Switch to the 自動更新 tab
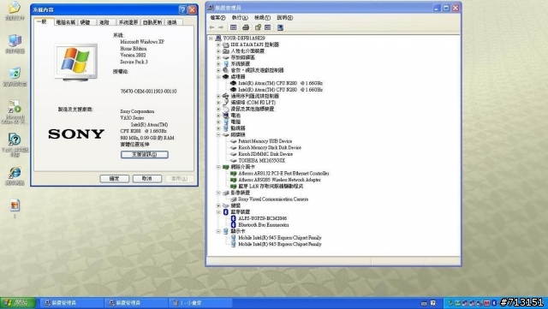548x309 pixels. point(152,22)
